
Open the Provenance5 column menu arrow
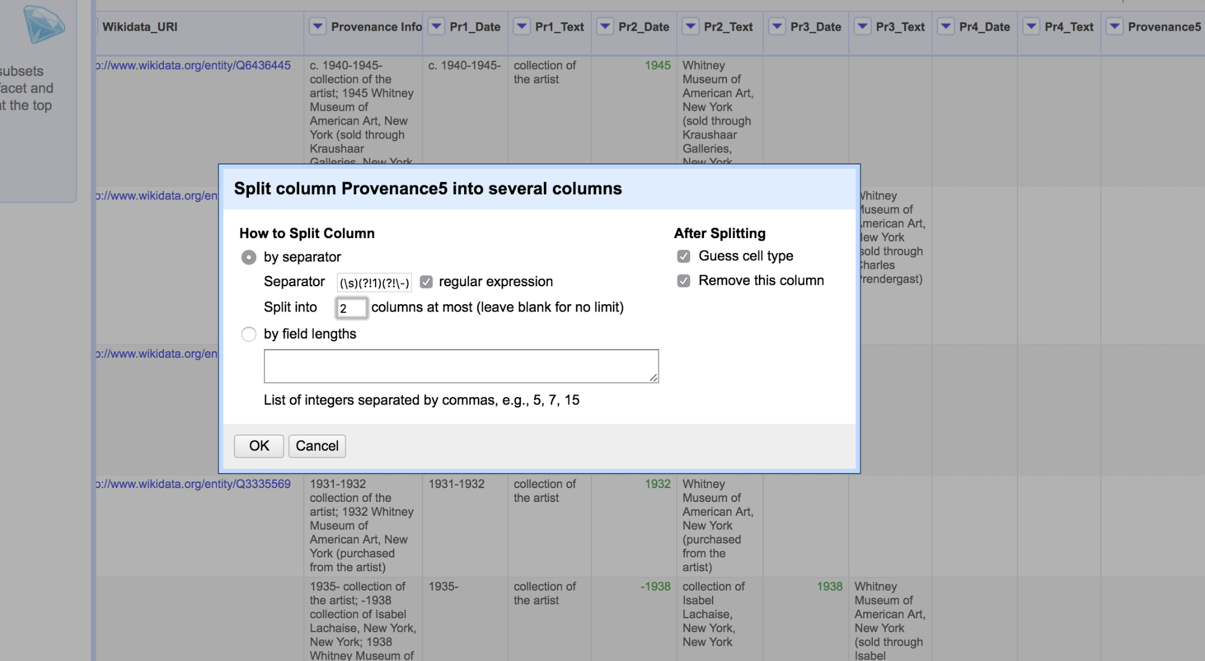point(1115,27)
